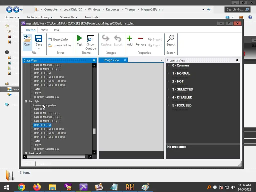This screenshot has width=256, height=192.
Task: Save the theme using the Save icon
Action: click(39, 38)
